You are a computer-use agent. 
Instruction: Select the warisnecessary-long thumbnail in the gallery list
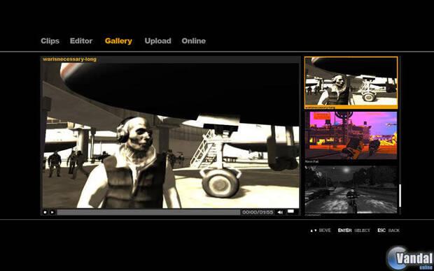351,82
